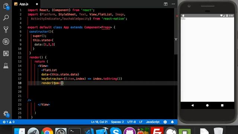This screenshot has width=238, height=134.
Task: Select the App.js editor tab
Action: [x=26, y=4]
